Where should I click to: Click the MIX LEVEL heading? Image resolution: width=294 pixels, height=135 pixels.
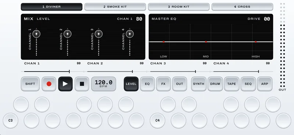click(37, 19)
